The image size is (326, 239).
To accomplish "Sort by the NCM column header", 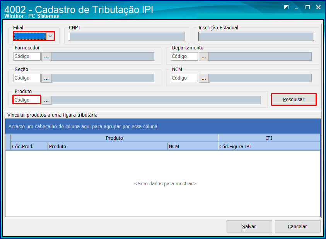I will click(193, 146).
